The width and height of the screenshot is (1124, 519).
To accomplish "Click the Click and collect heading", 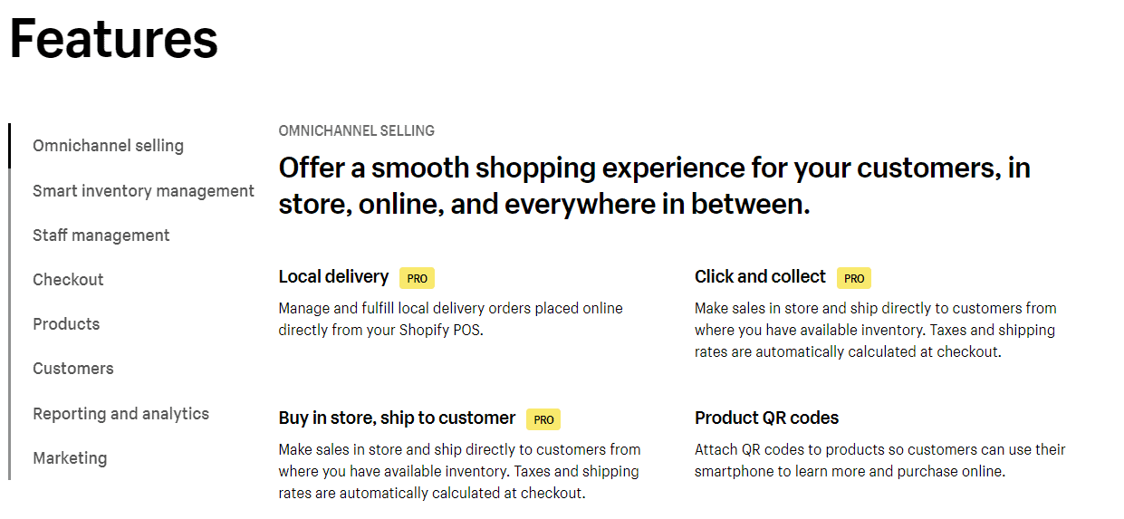I will click(760, 277).
